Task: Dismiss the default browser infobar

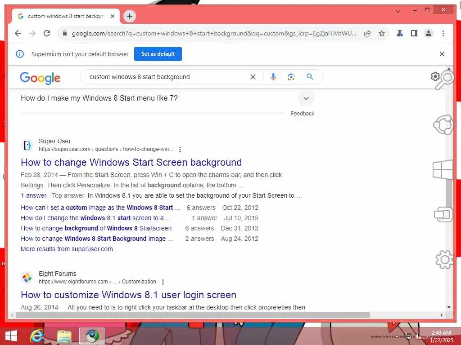Action: 442,54
